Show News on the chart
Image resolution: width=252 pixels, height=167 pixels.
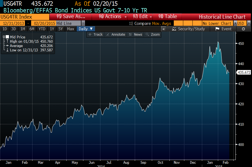[x=135, y=35]
